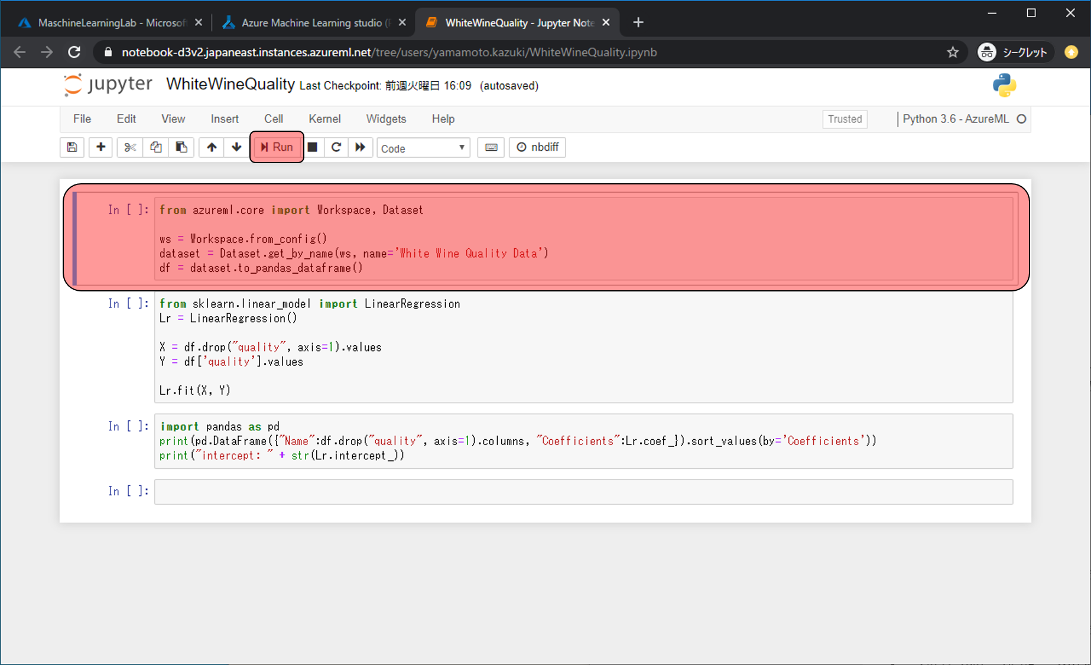
Task: Click the empty last code cell
Action: point(583,492)
